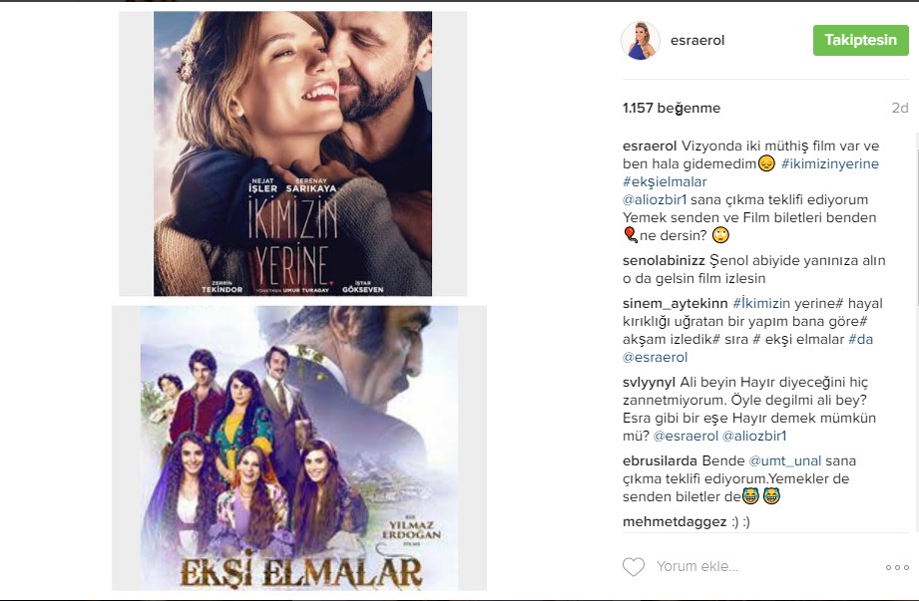Open the @aliozbir1 mention in the caption
Image resolution: width=919 pixels, height=601 pixels.
point(655,199)
